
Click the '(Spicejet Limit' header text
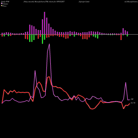pyautogui.click(x=84, y=2)
